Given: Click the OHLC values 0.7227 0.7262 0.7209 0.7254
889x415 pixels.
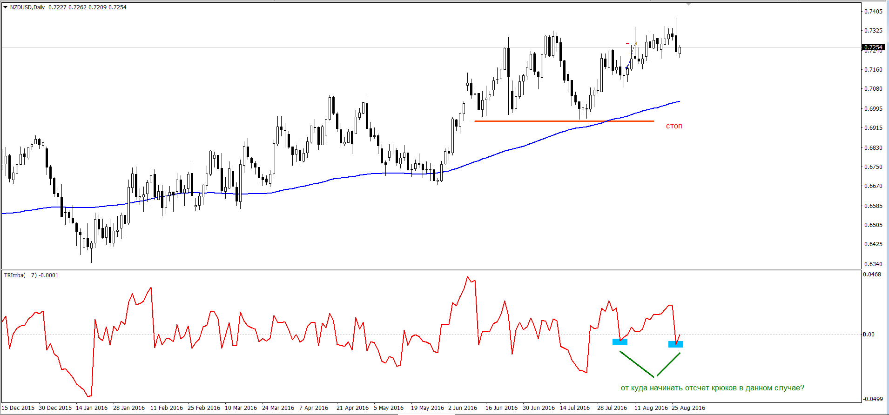Looking at the screenshot, I should pos(88,7).
